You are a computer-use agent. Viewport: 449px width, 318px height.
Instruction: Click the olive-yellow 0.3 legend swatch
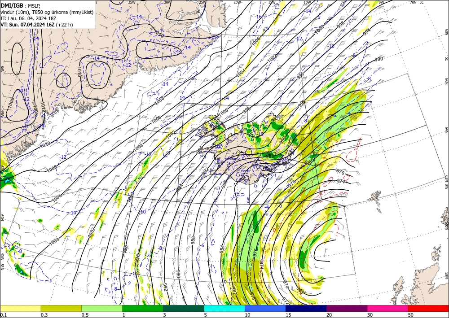[x=61, y=308]
